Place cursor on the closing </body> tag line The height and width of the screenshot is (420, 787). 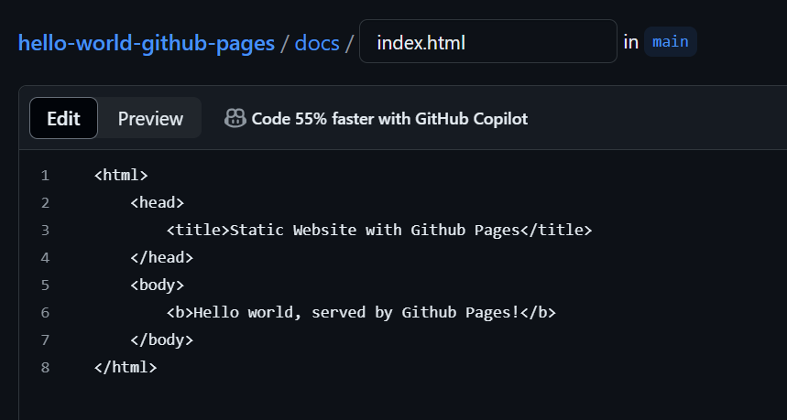tap(161, 339)
